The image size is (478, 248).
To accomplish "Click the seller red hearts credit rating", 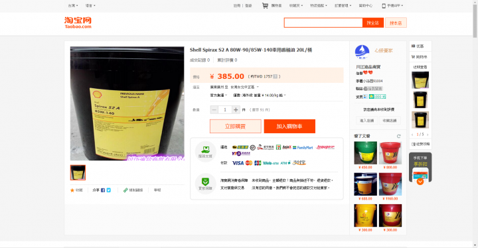I will pos(368,72).
